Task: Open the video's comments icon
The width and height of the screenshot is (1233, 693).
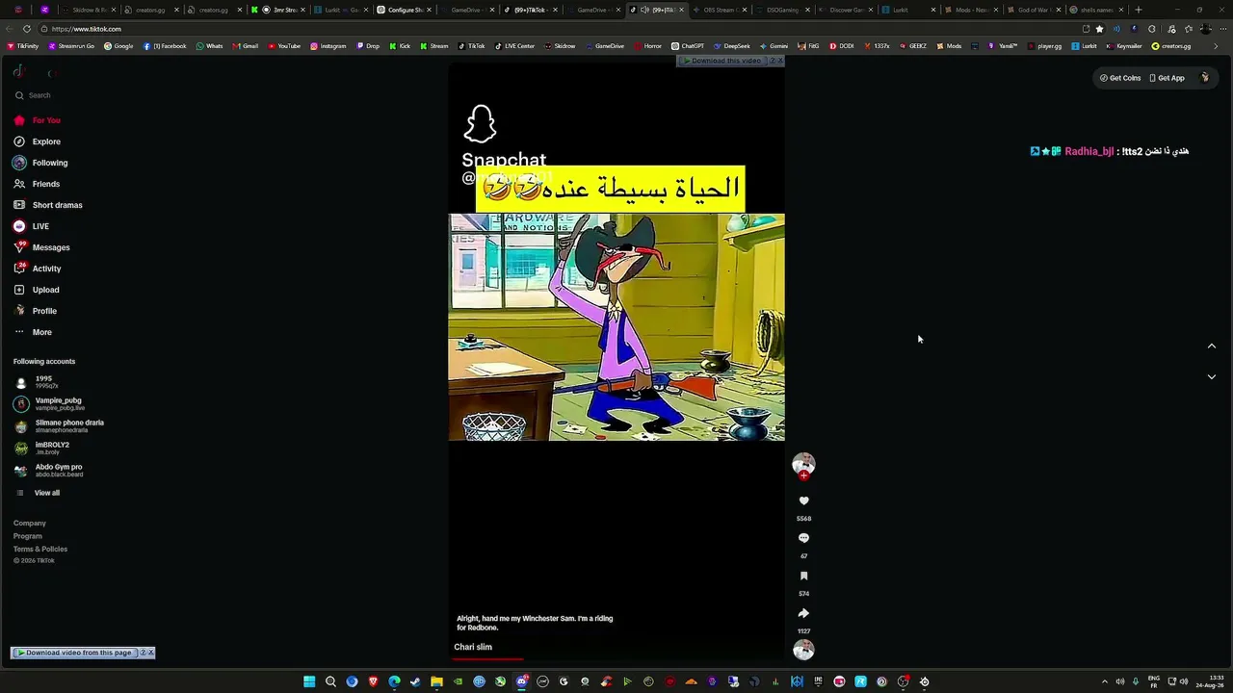Action: coord(803,538)
